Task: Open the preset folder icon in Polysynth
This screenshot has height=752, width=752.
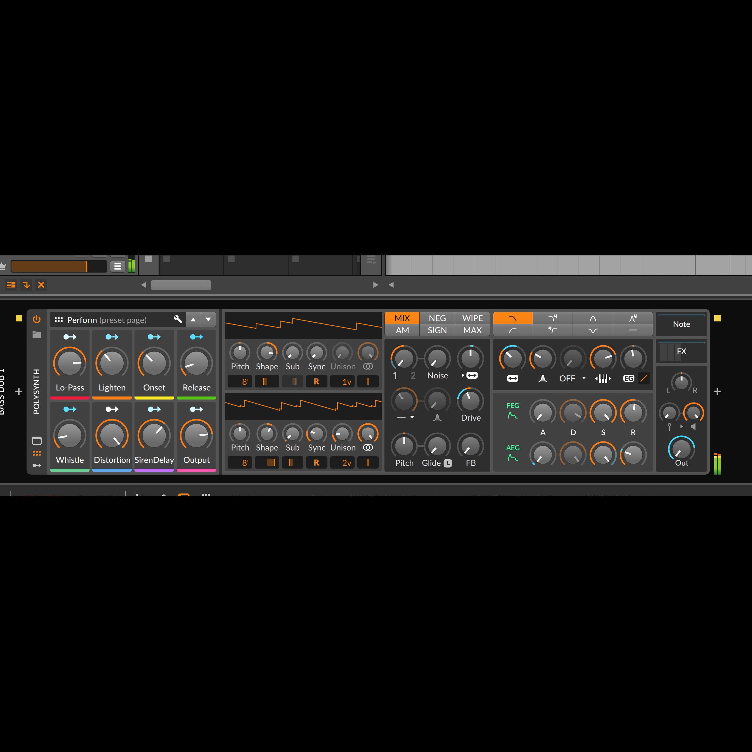Action: coord(36,334)
